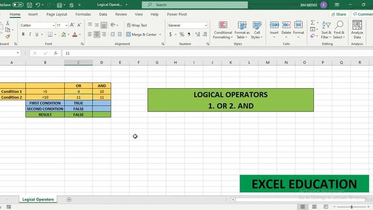Apply Percent Style icon
This screenshot has width=373, height=210.
[182, 34]
